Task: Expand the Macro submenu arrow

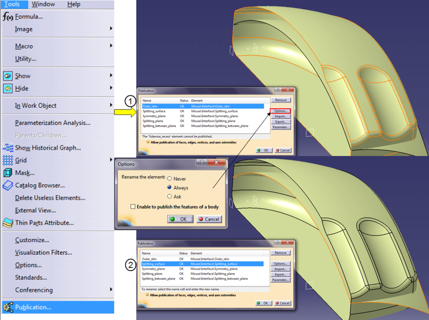Action: (111, 46)
